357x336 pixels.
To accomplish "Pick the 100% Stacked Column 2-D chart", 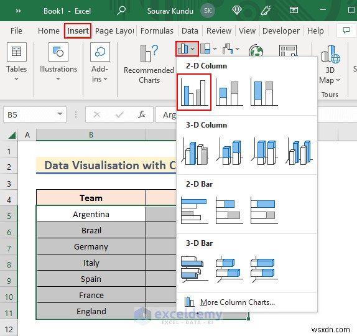I will coord(264,92).
